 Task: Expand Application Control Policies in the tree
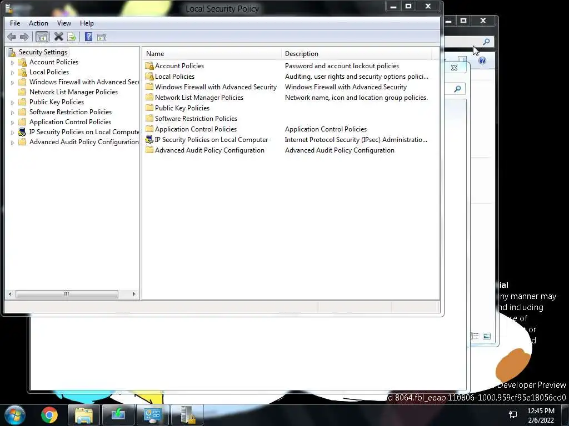tap(12, 123)
